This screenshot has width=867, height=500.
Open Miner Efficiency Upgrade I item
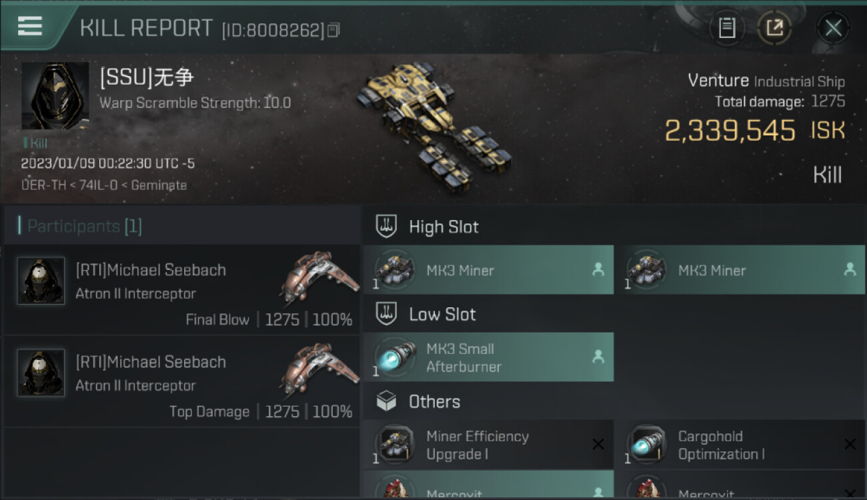[x=488, y=445]
